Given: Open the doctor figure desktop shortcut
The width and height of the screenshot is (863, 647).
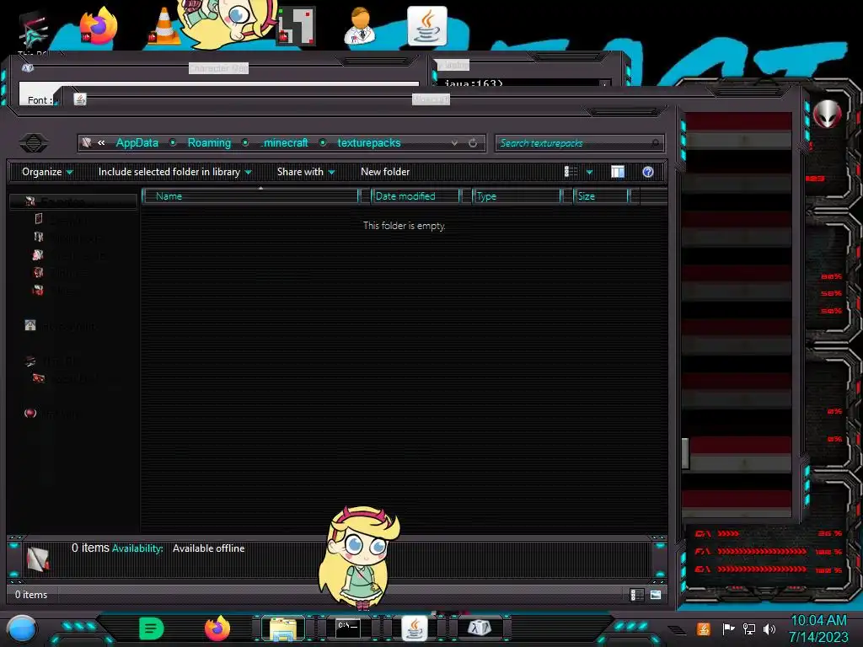Looking at the screenshot, I should (x=361, y=25).
